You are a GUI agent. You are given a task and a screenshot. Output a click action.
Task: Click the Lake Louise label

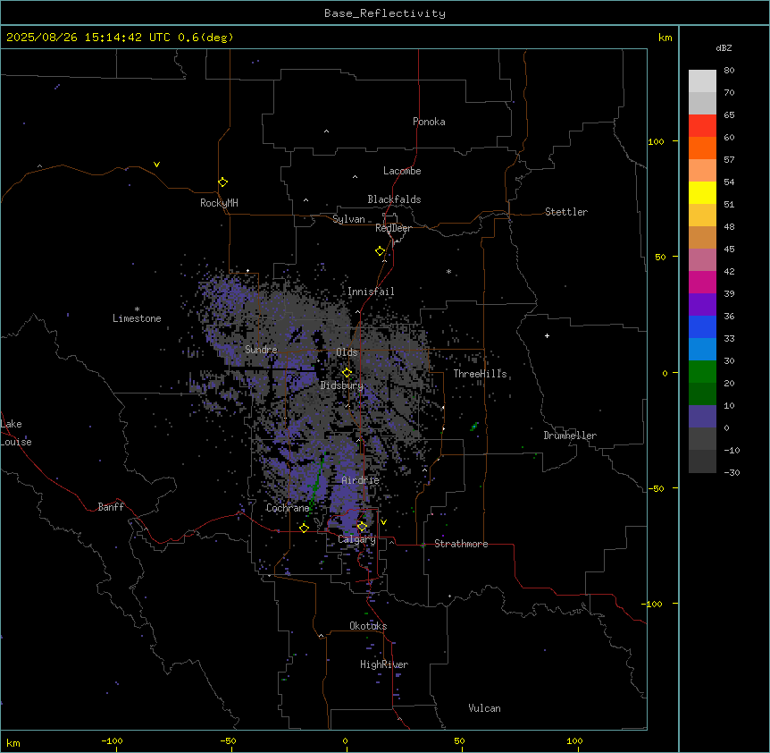16,433
